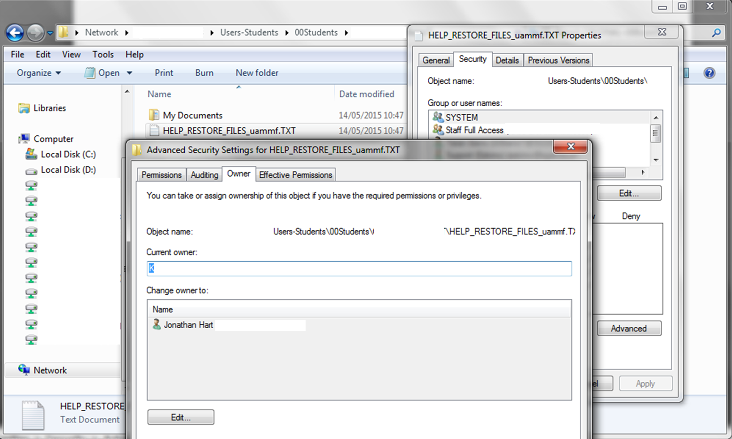Open the Effective Permissions tab
The image size is (732, 439).
[x=296, y=175]
